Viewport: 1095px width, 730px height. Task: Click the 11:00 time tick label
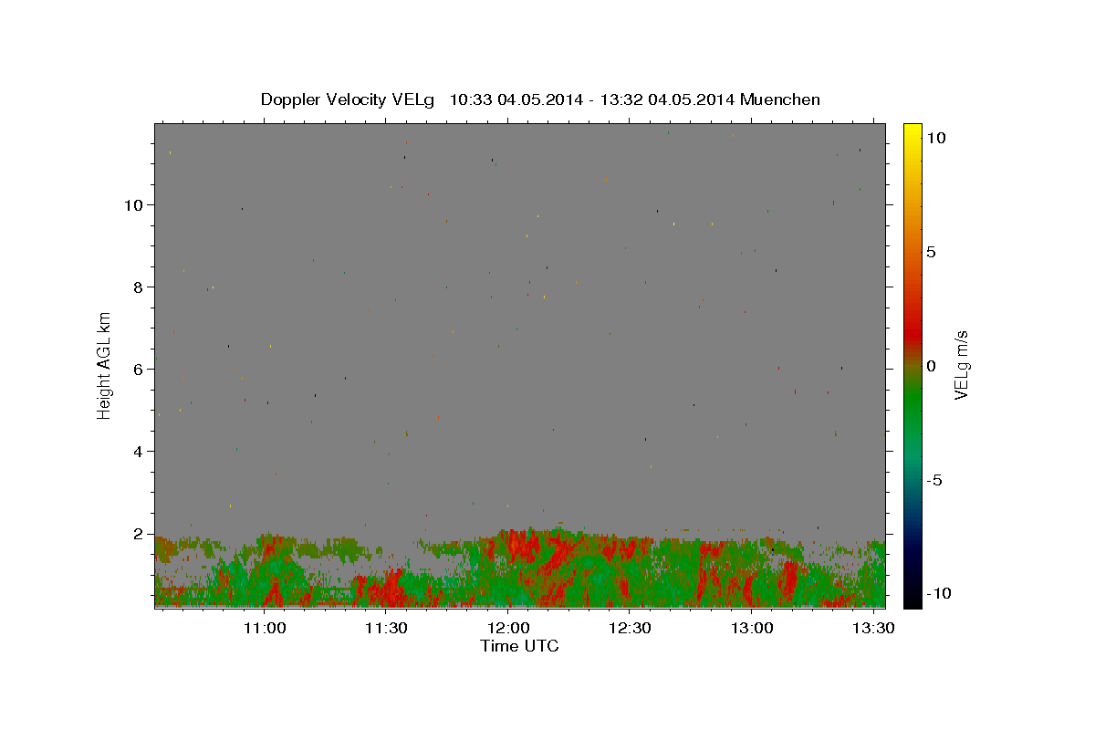point(265,628)
